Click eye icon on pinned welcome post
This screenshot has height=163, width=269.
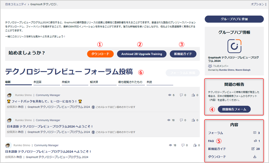point(169,120)
